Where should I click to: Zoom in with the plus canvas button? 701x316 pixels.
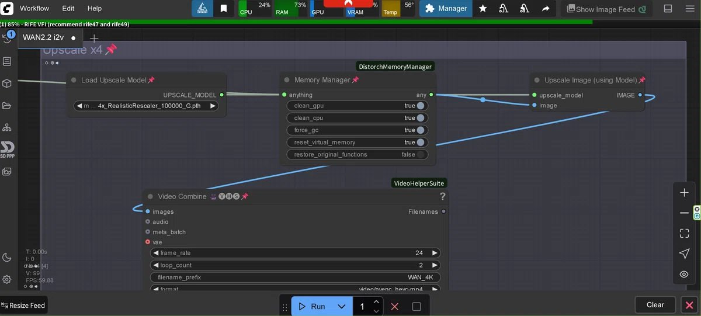685,193
